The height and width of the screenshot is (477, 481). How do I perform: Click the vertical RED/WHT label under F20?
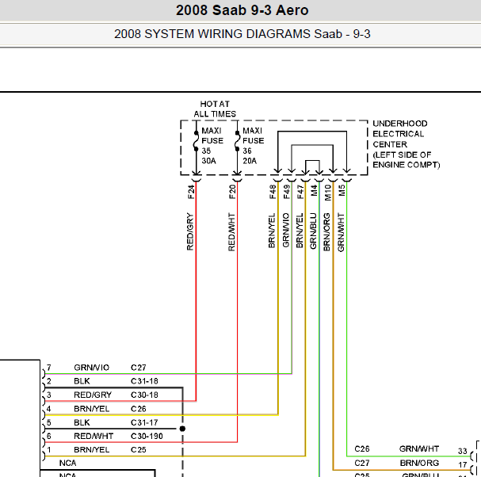[x=231, y=232]
